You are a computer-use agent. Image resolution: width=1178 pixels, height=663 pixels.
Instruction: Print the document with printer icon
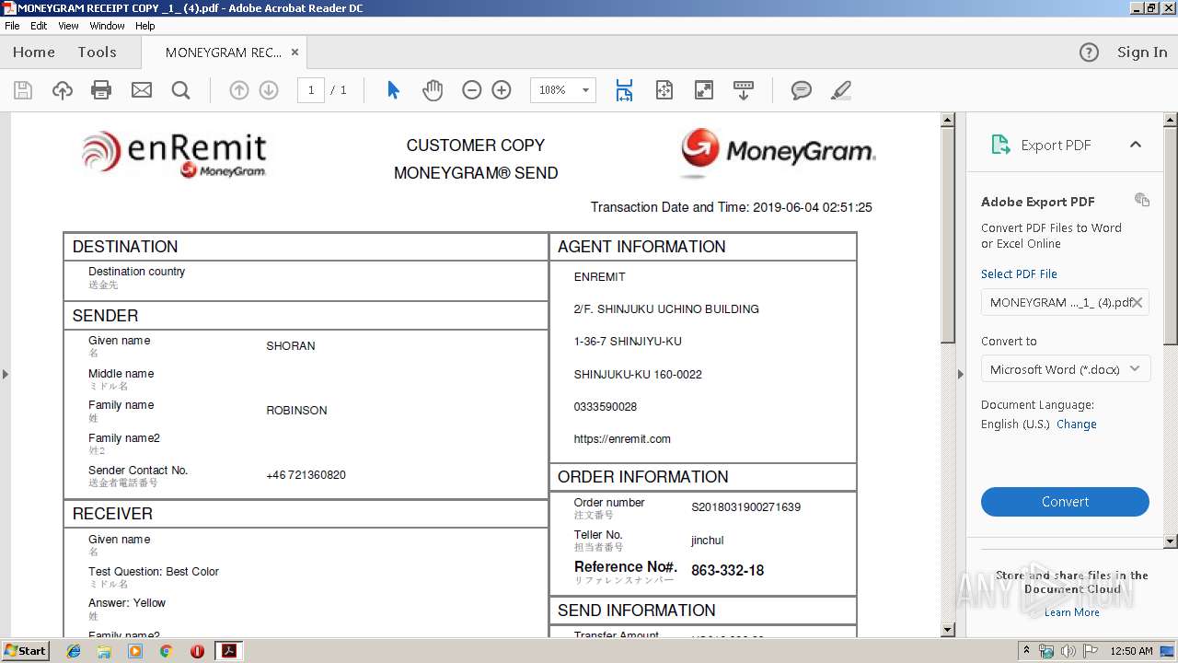coord(101,90)
